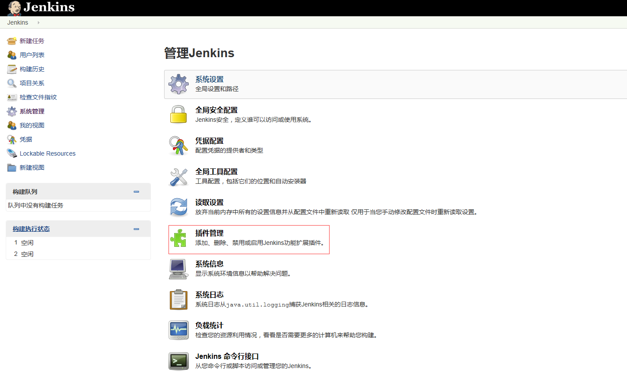Click the 新建任务 package icon in sidebar
Viewport: 627px width, 372px height.
point(12,41)
